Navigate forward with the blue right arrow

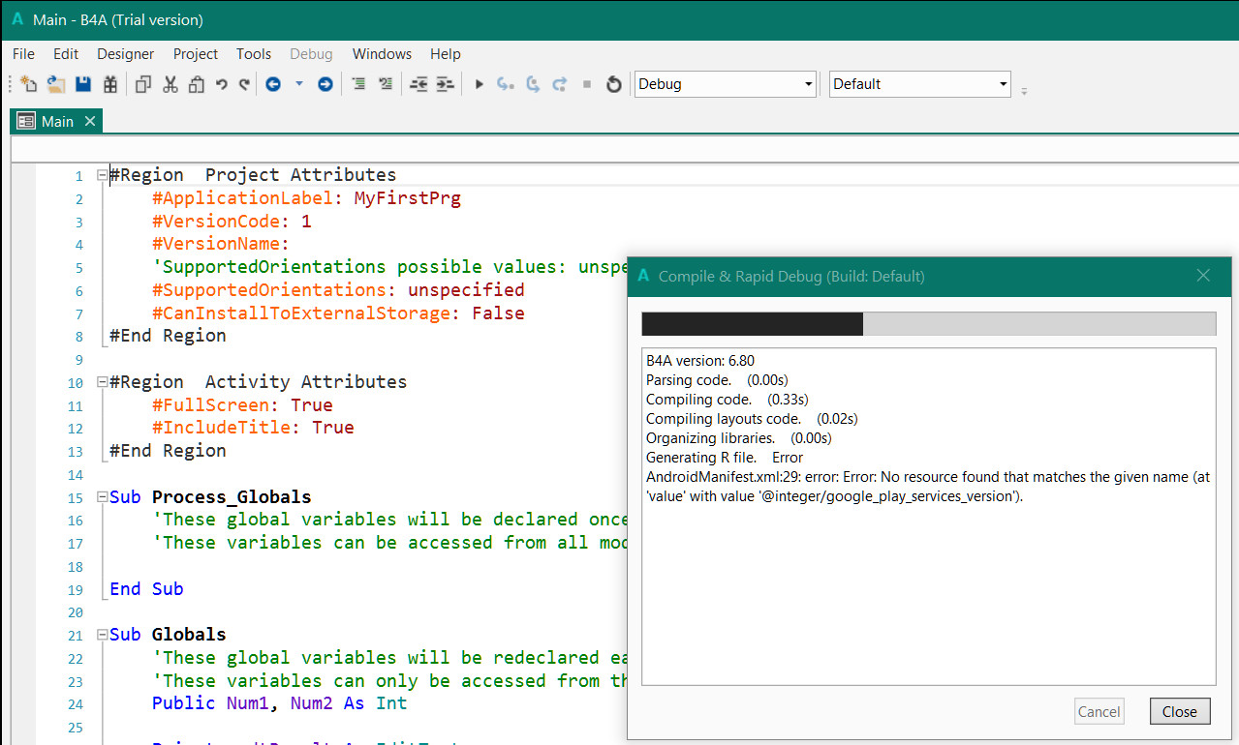(325, 84)
